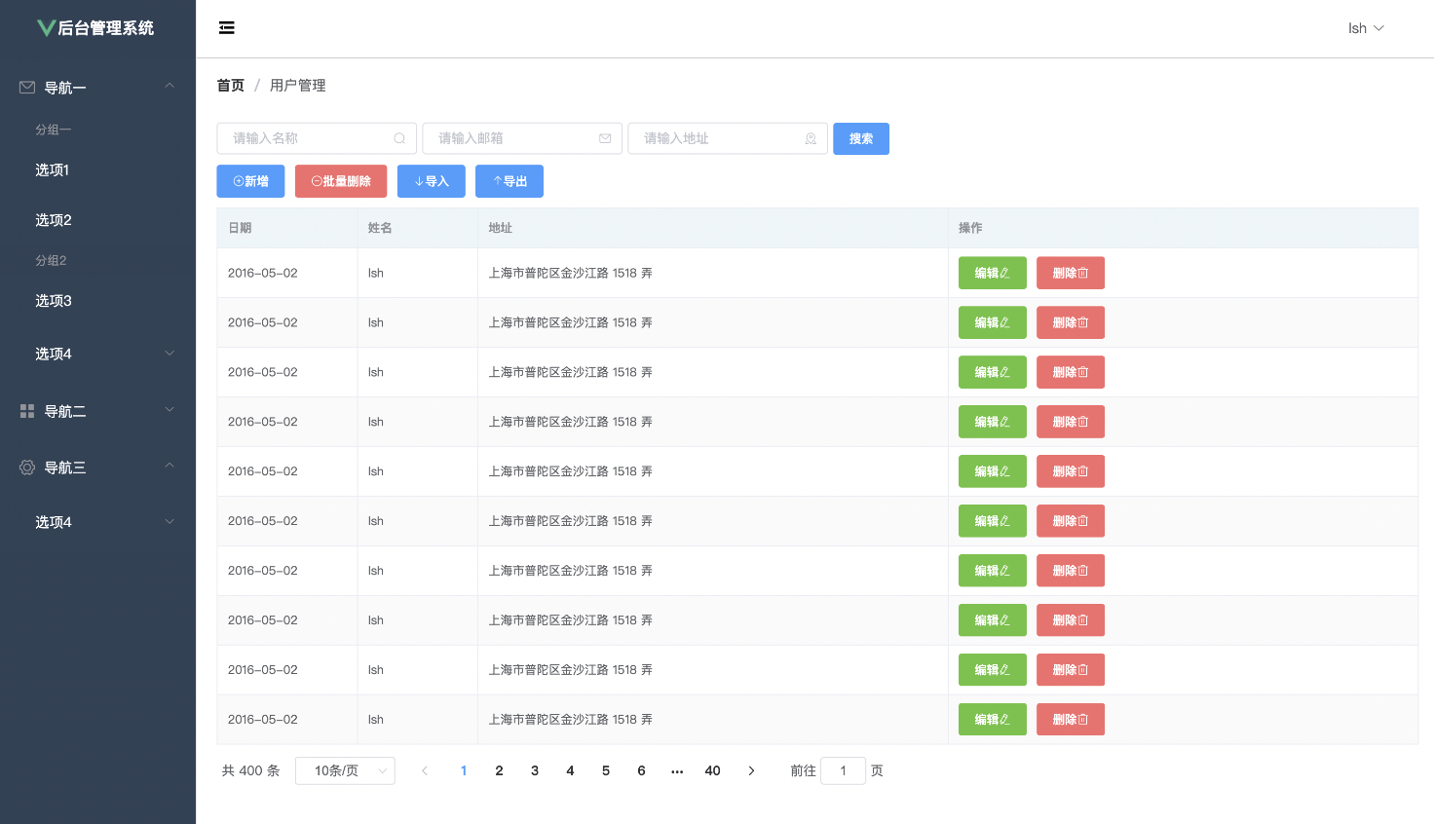Open the lsh user dropdown menu
This screenshot has width=1434, height=824.
point(1365,28)
